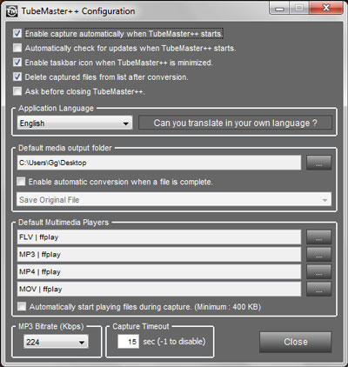
Task: Toggle Enable taskbar icon when minimized
Action: click(17, 63)
